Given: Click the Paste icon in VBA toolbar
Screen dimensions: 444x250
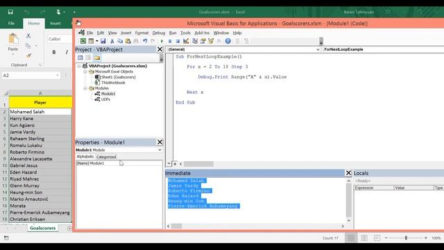Looking at the screenshot, I should click(x=128, y=41).
